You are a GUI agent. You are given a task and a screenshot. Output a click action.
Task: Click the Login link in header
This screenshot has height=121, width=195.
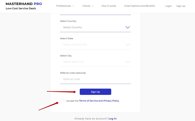coord(168,6)
